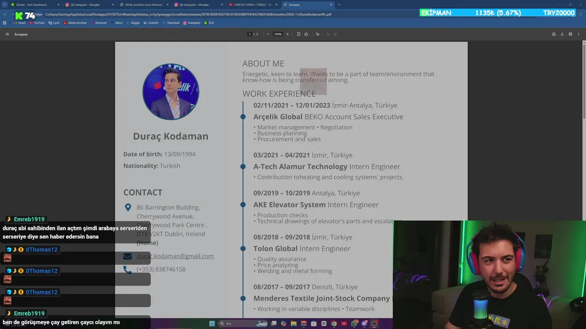Select the PDF annotate draw tool
586x329 pixels.
tap(317, 34)
